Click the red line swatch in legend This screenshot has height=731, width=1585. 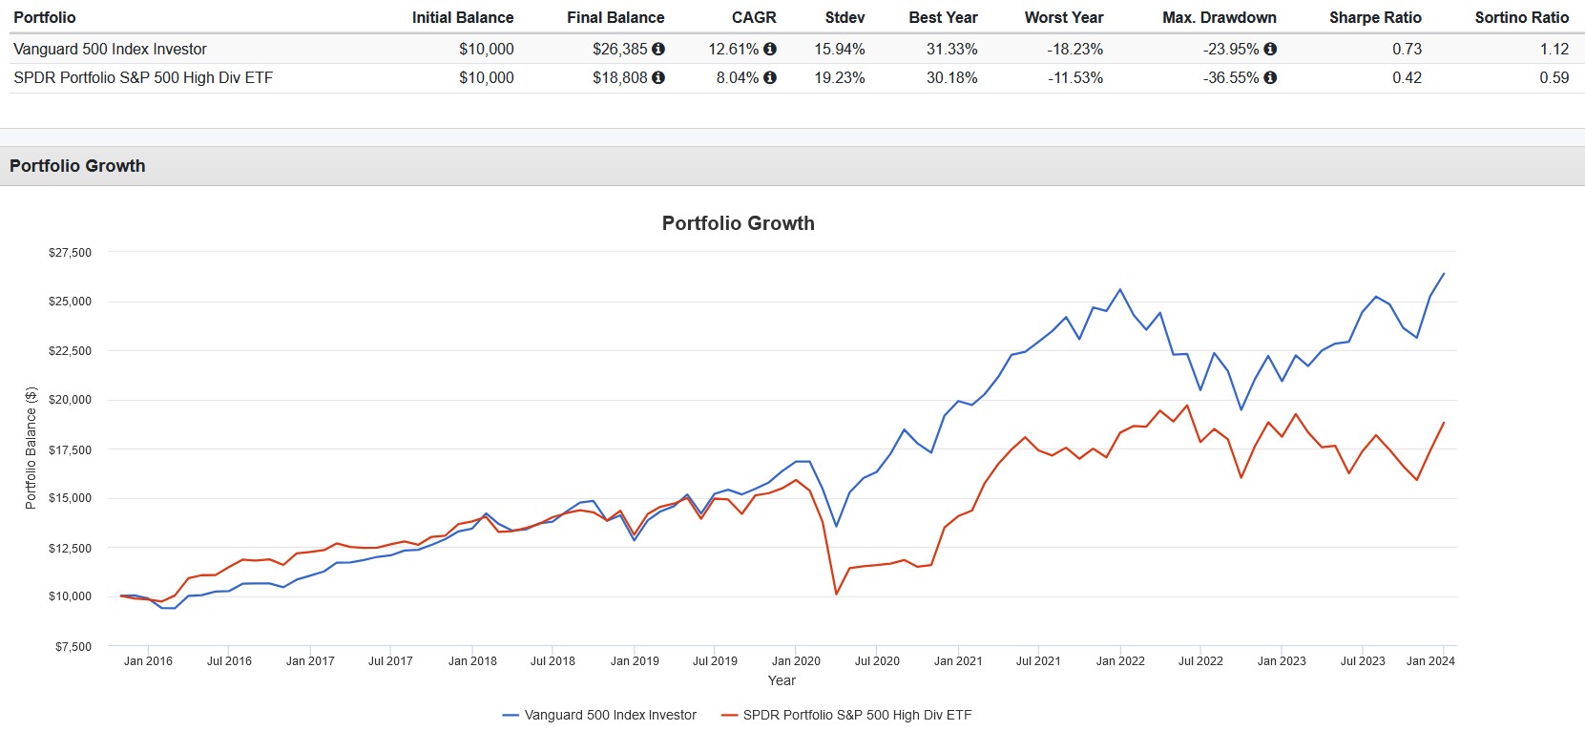tap(729, 715)
